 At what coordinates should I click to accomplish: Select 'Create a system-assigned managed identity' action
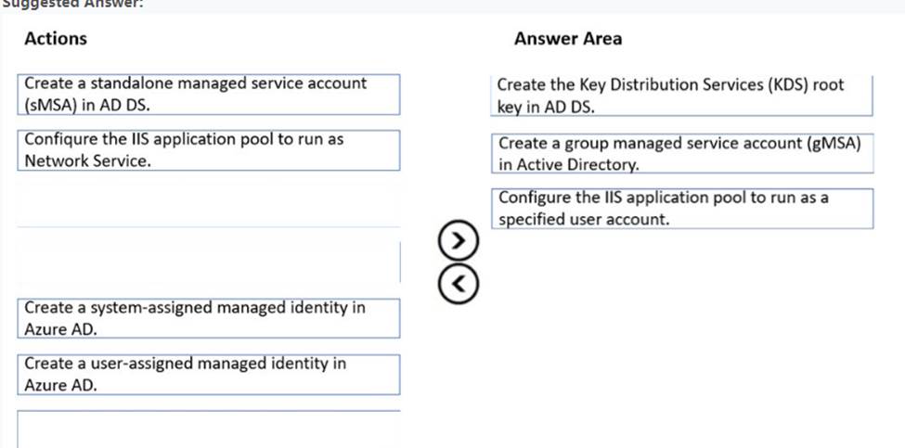[x=208, y=318]
